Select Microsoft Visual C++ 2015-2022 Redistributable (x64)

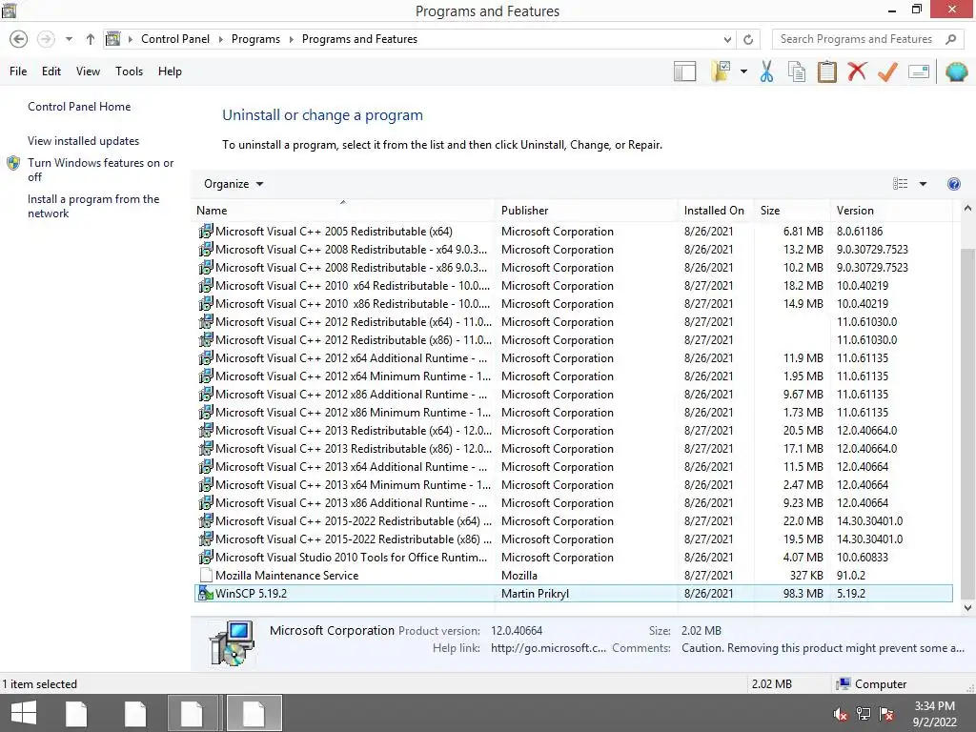573,521
